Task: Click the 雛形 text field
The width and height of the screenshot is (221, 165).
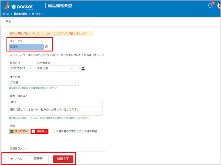Action: pyautogui.click(x=55, y=102)
